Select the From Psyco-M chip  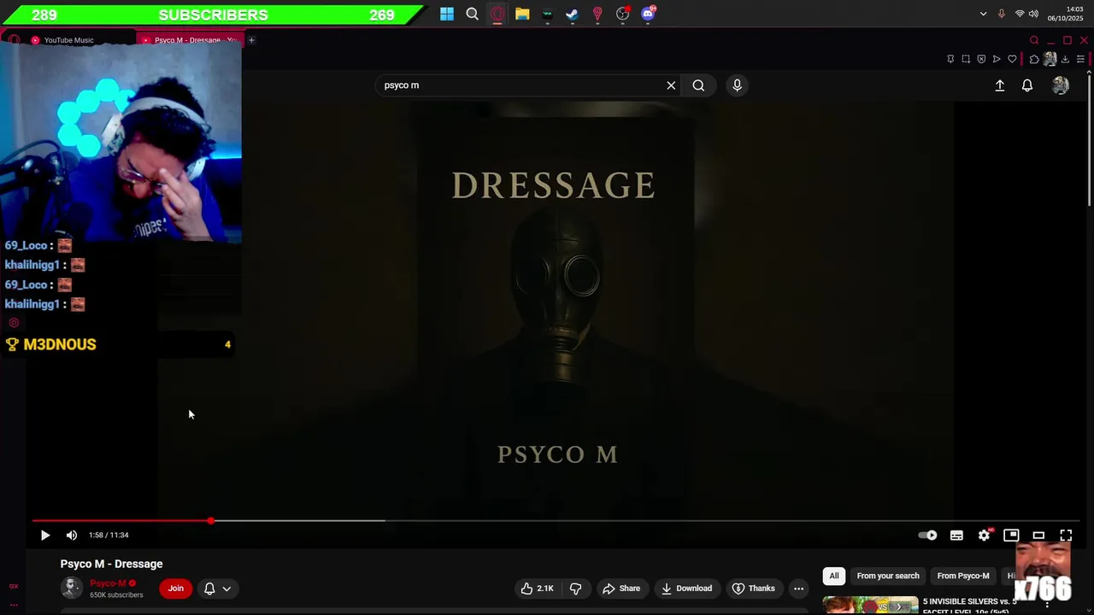tap(963, 576)
